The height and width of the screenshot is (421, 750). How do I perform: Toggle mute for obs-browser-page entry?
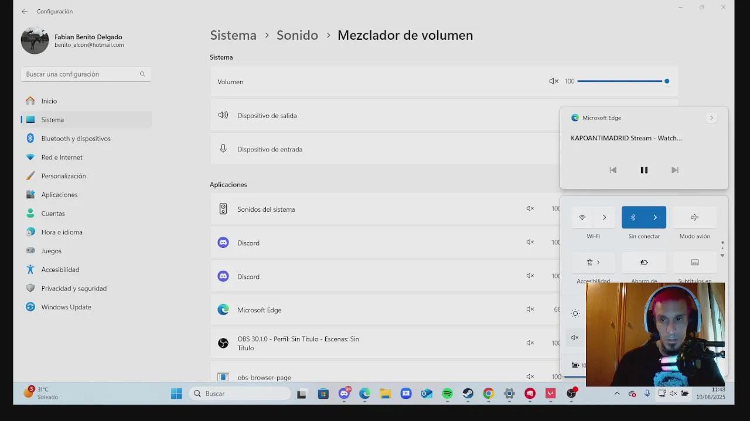click(530, 377)
